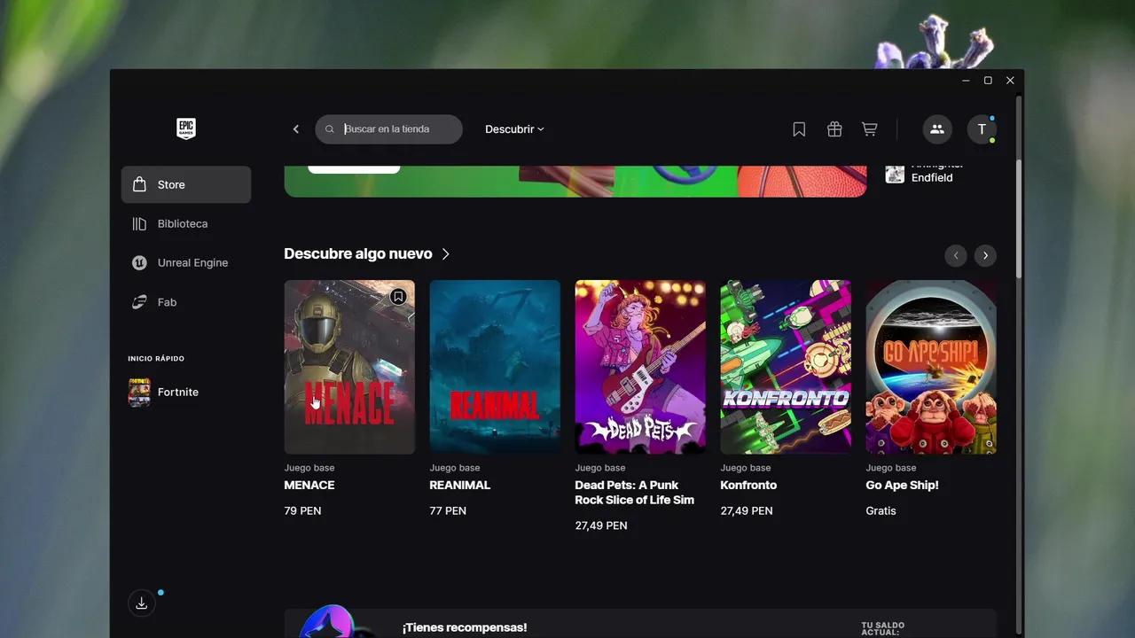
Task: Open the Konfronto cover art
Action: 786,367
